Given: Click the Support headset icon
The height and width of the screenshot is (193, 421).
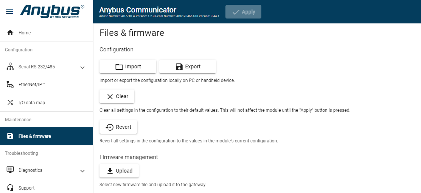Looking at the screenshot, I should click(10, 188).
